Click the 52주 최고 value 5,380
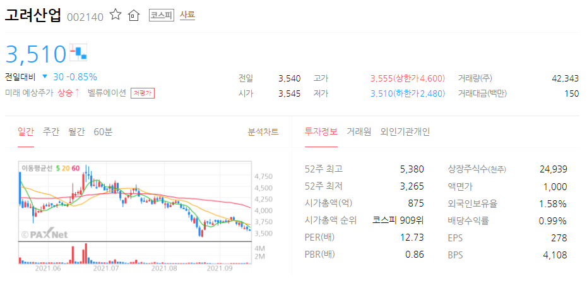 (x=412, y=169)
